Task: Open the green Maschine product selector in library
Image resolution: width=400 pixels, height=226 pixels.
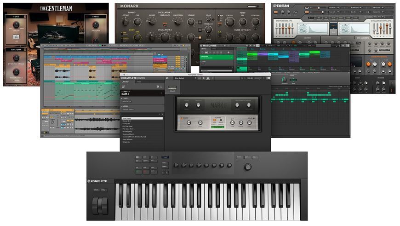Action: coord(217,57)
